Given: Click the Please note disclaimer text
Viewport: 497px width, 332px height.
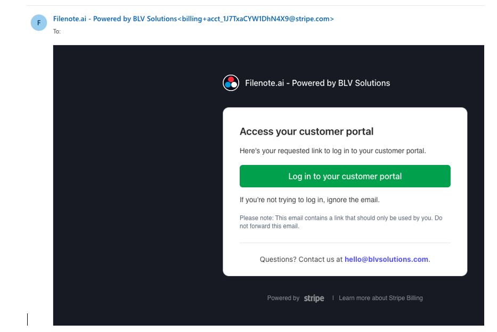Looking at the screenshot, I should pyautogui.click(x=340, y=222).
